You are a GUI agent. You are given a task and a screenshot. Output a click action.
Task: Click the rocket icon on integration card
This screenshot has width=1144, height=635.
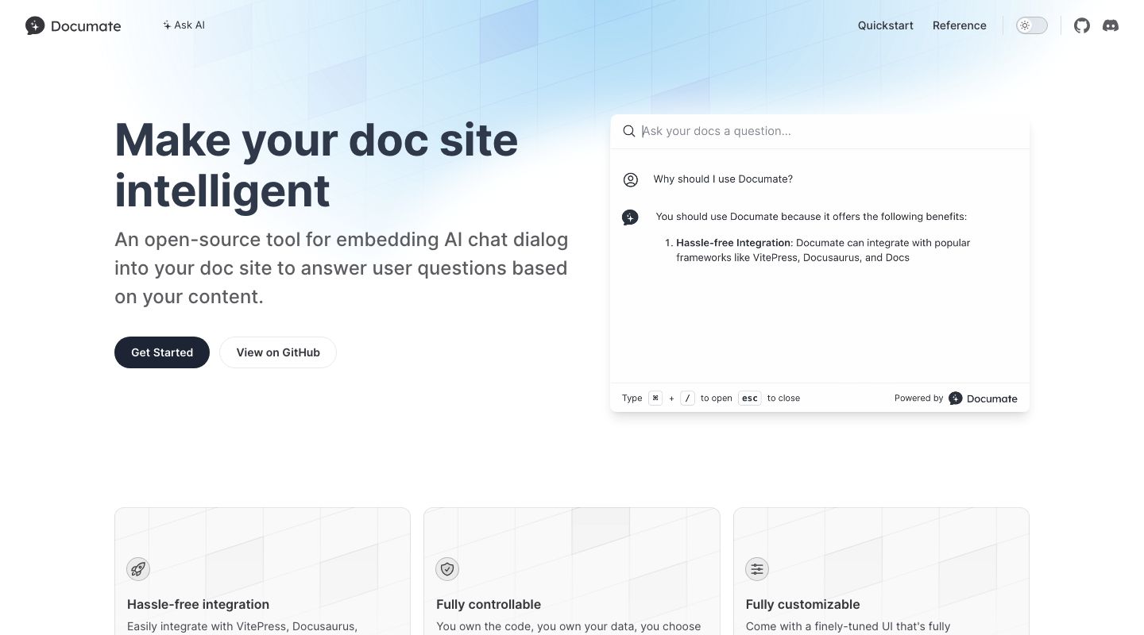point(138,569)
